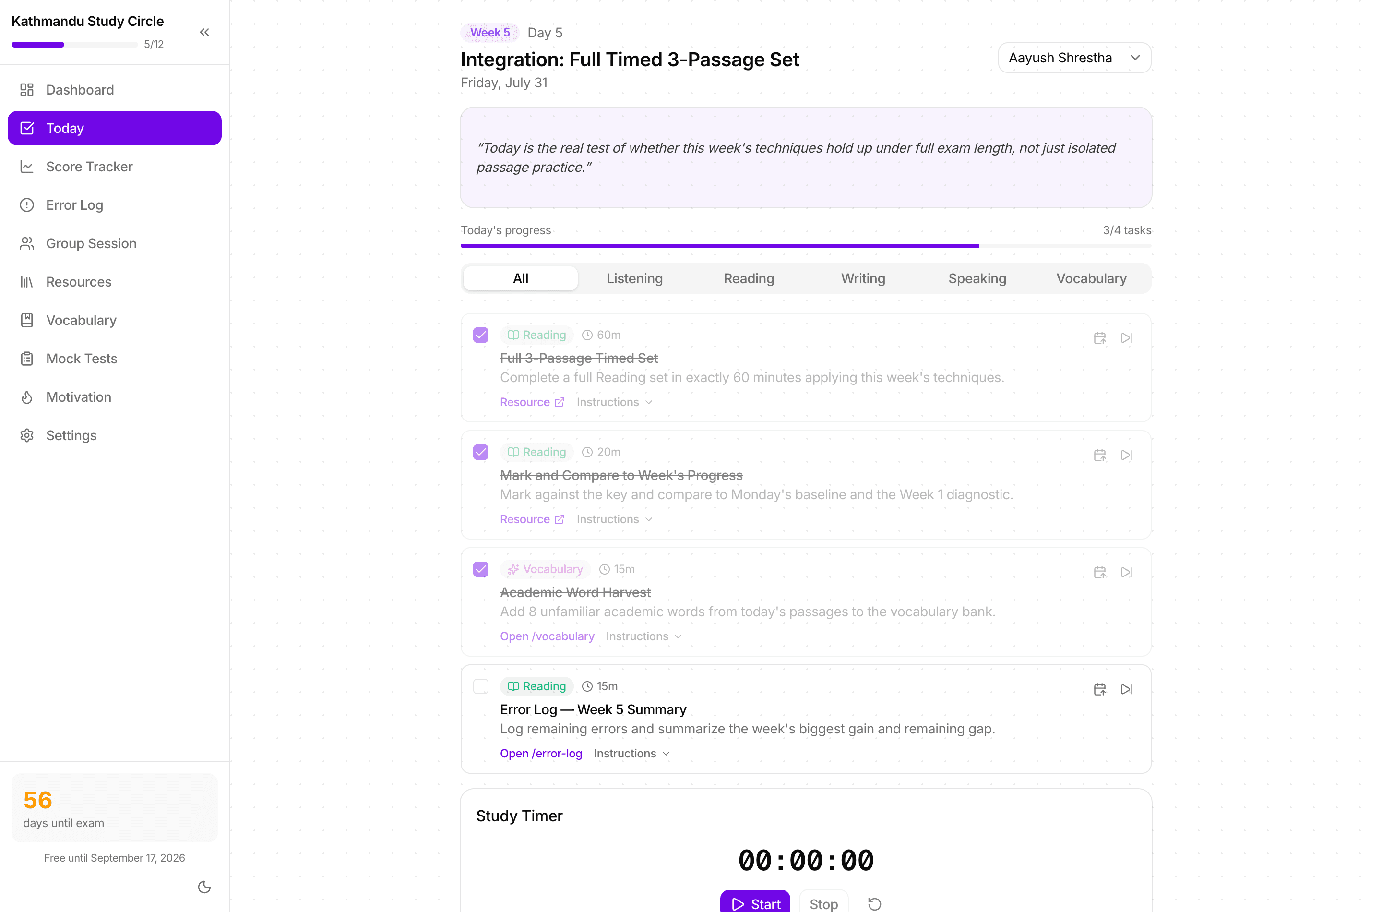Click reschedule icon on Academic Word Harvest

tap(1099, 572)
